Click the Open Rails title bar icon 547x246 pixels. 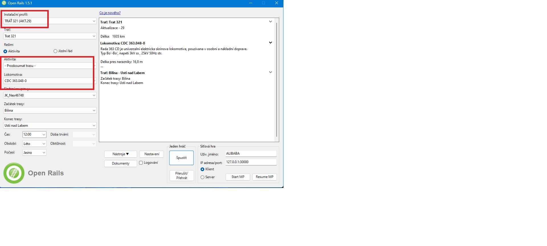click(x=4, y=3)
